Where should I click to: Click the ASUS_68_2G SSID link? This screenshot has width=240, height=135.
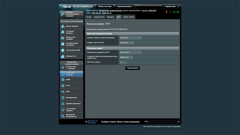point(96,13)
